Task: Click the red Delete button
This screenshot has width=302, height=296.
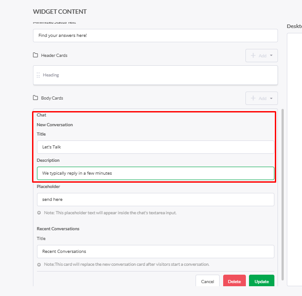Action: [x=234, y=280]
